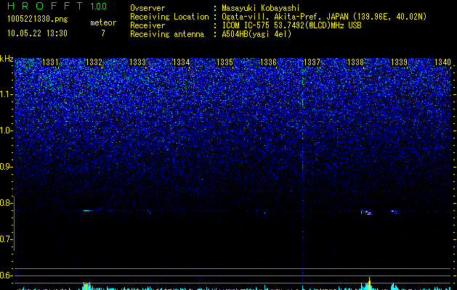
Task: Click the HROFFT 1.0.0 title text
Action: coord(57,6)
